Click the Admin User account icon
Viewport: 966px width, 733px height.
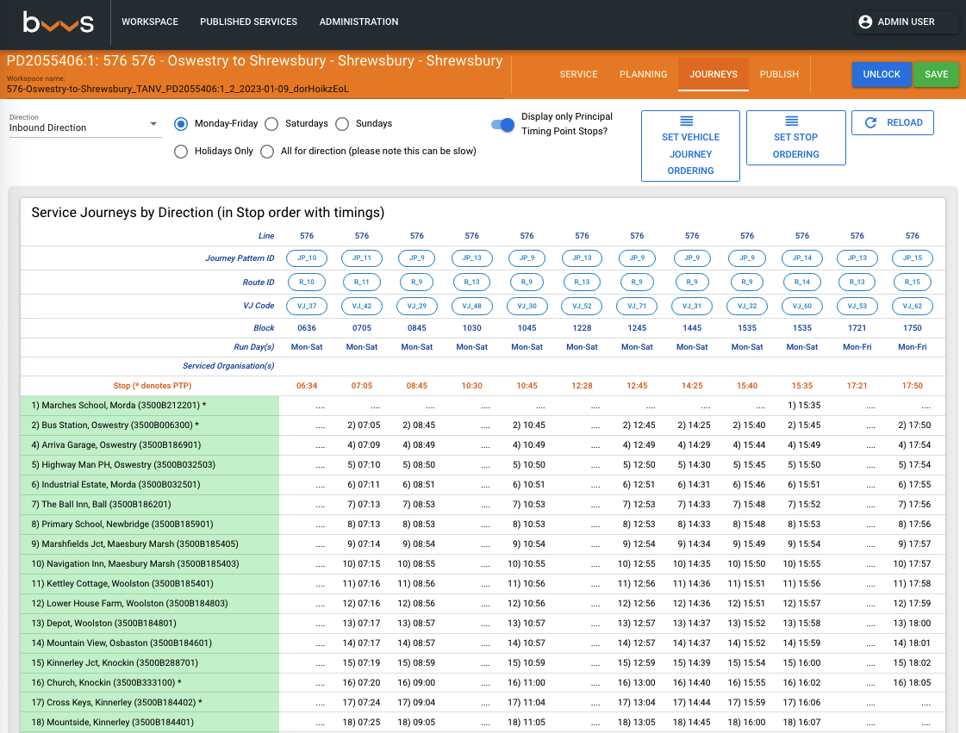(865, 22)
